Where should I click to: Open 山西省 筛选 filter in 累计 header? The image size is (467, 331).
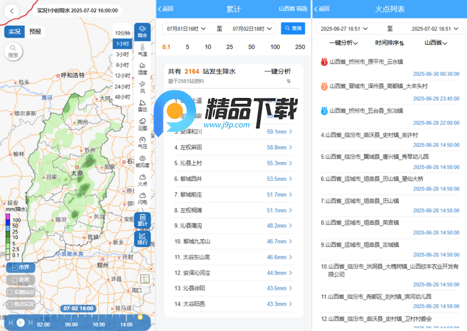click(293, 9)
